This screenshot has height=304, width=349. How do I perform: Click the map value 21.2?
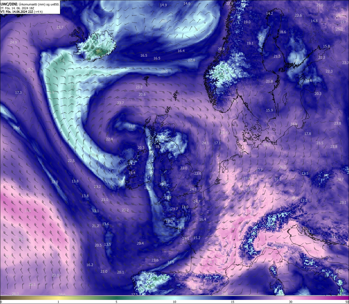coord(95,226)
